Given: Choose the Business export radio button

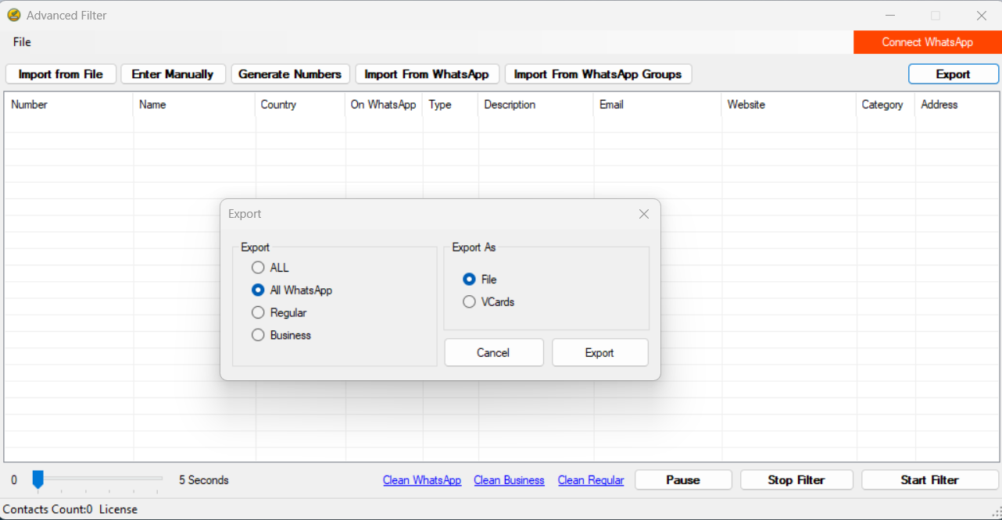Looking at the screenshot, I should pyautogui.click(x=258, y=336).
